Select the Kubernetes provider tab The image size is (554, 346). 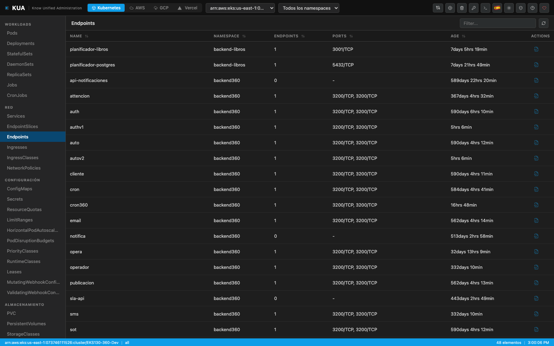click(x=106, y=8)
